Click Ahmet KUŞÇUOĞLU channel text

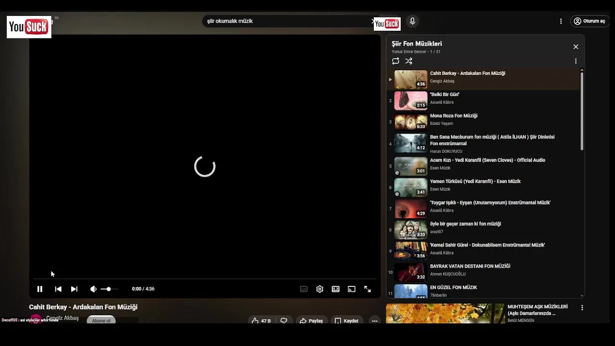click(448, 274)
